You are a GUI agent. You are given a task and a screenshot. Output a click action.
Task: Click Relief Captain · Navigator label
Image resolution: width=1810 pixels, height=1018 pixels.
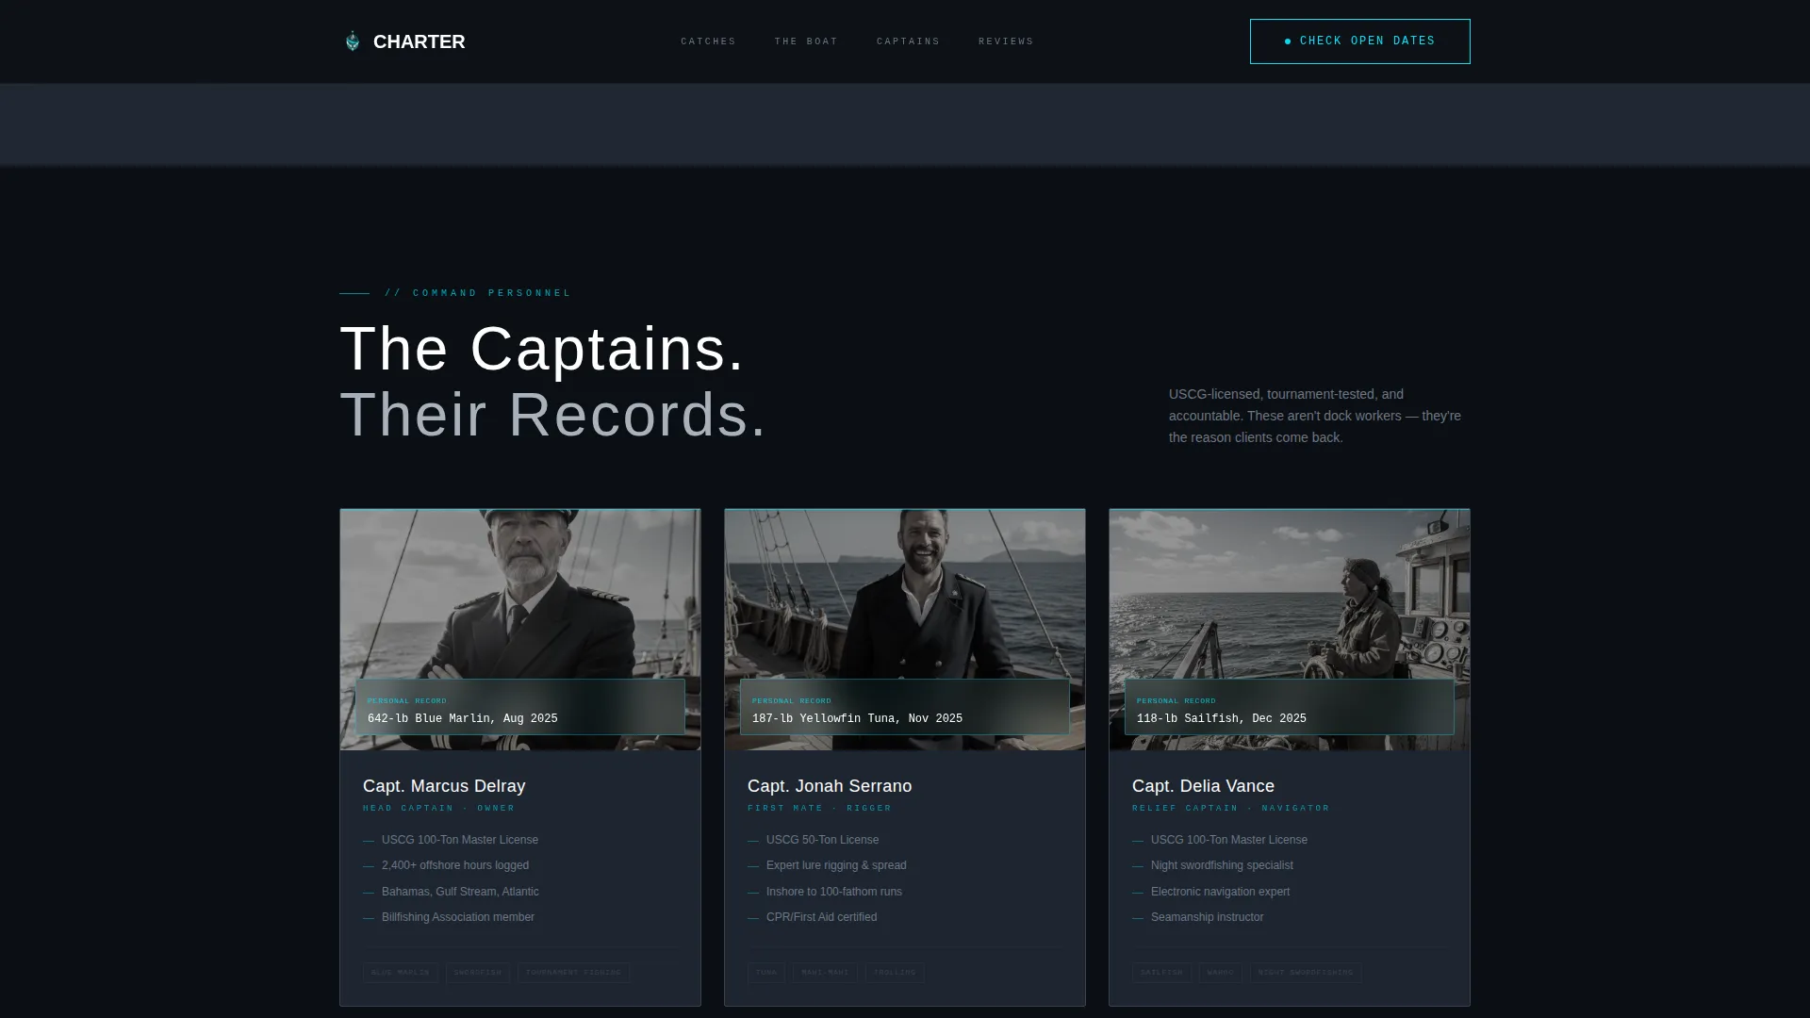pyautogui.click(x=1230, y=808)
